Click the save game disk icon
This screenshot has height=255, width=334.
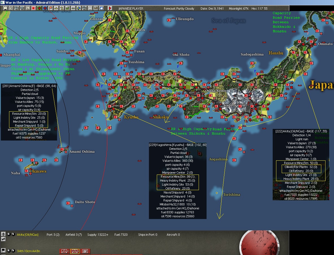point(5,8)
